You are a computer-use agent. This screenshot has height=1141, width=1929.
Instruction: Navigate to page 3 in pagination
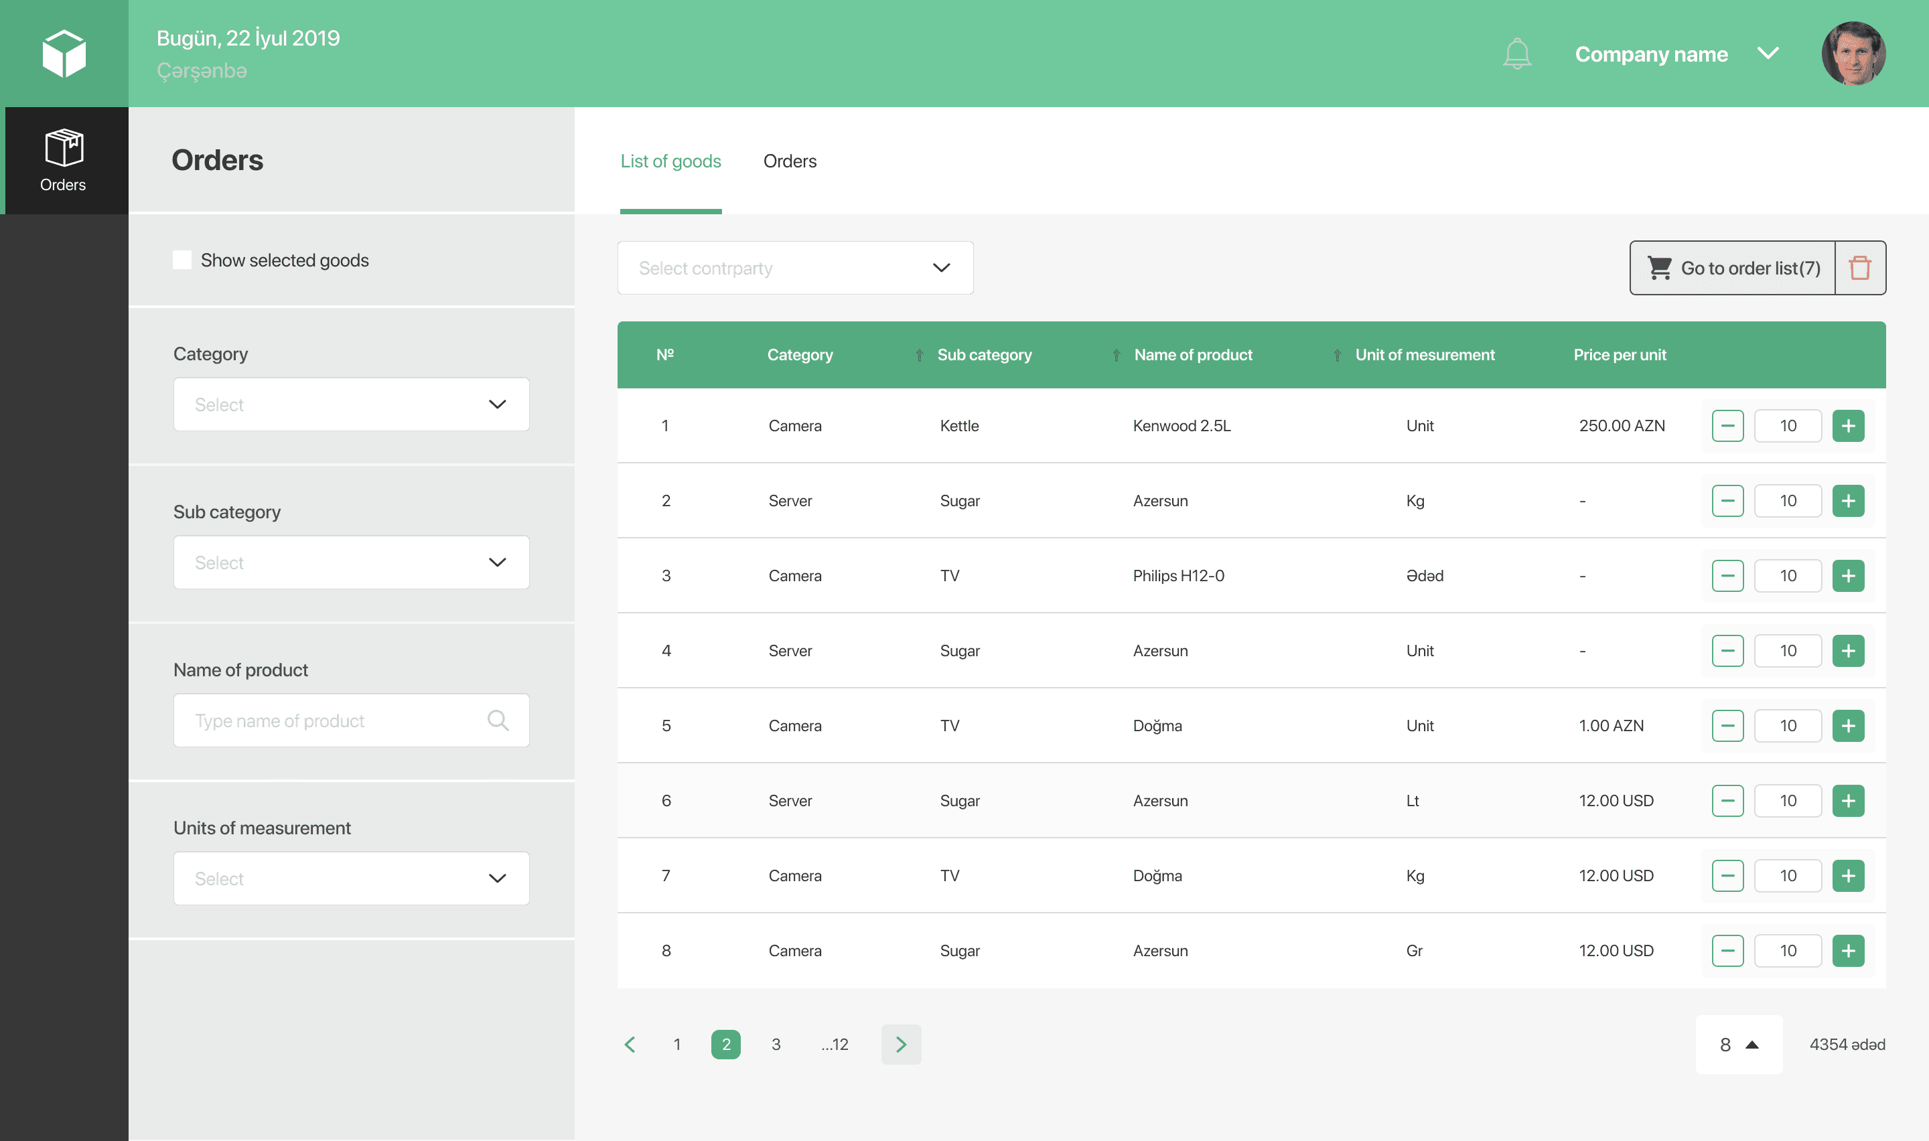click(777, 1045)
